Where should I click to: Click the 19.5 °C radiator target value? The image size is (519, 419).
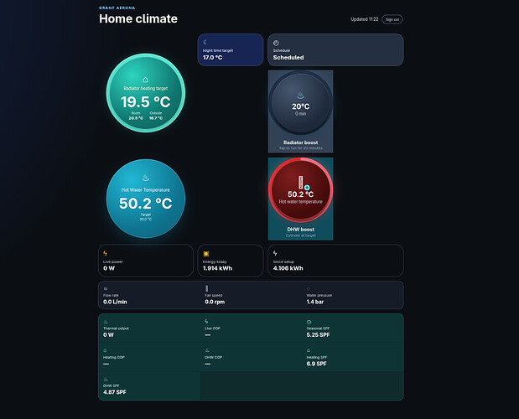tap(146, 102)
